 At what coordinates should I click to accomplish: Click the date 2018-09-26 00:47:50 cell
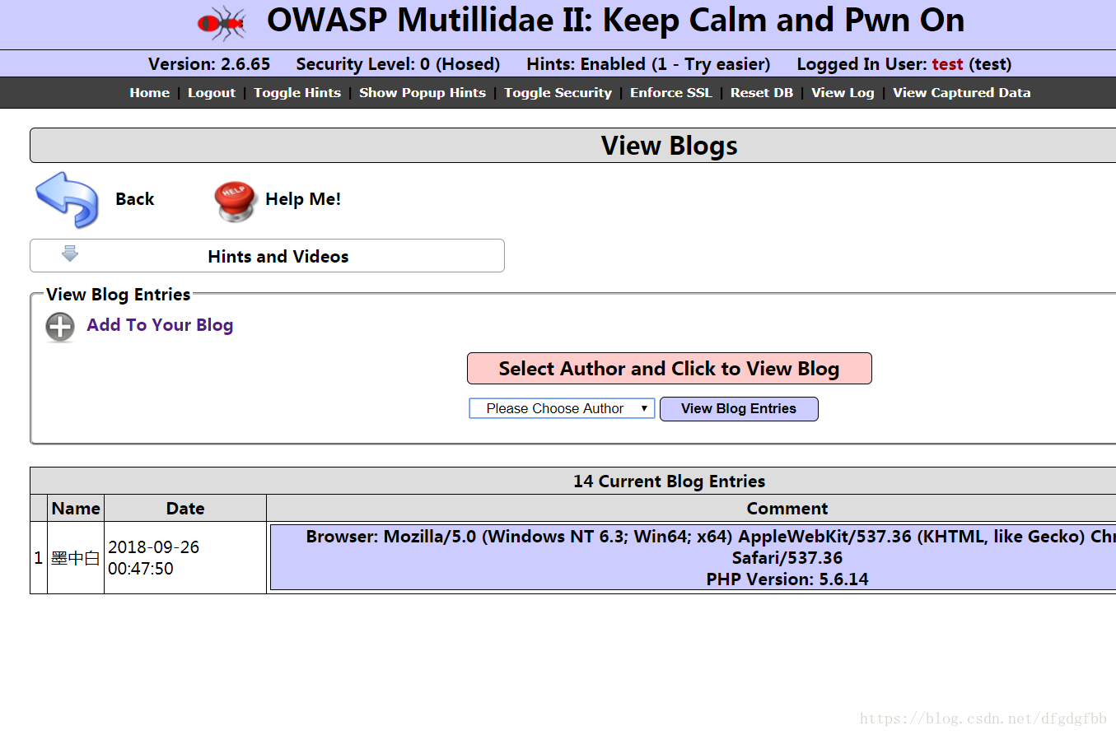(x=185, y=558)
